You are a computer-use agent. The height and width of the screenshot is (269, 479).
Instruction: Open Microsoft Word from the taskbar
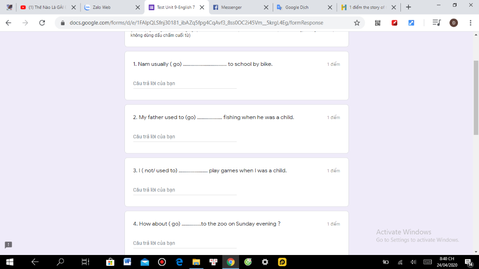pyautogui.click(x=127, y=262)
